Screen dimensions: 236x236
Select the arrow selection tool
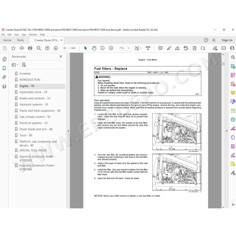coord(86,48)
